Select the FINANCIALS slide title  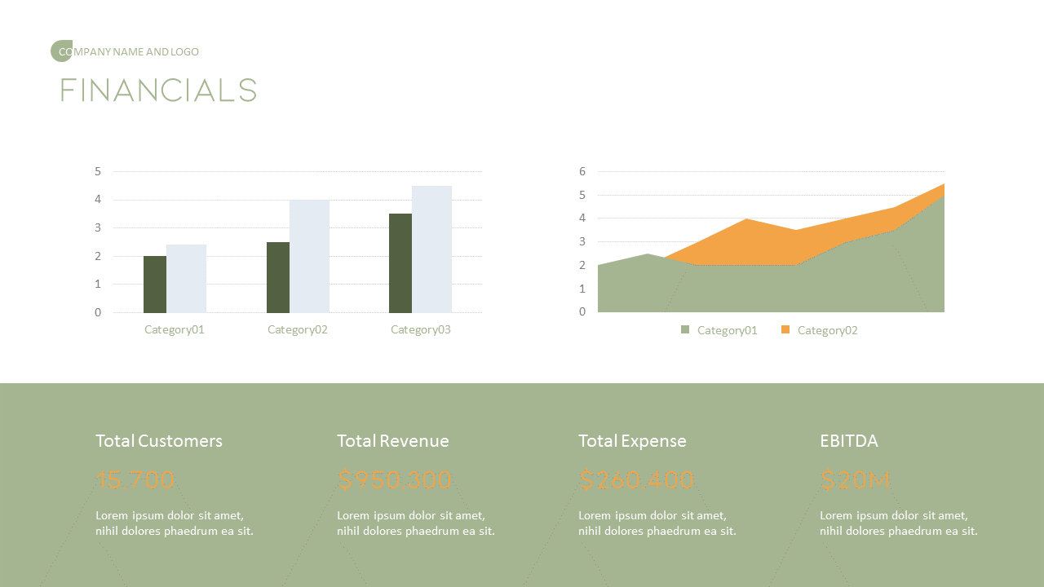[157, 90]
